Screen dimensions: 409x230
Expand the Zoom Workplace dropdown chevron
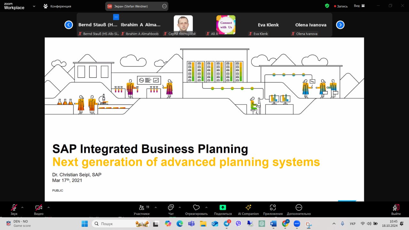(x=34, y=6)
